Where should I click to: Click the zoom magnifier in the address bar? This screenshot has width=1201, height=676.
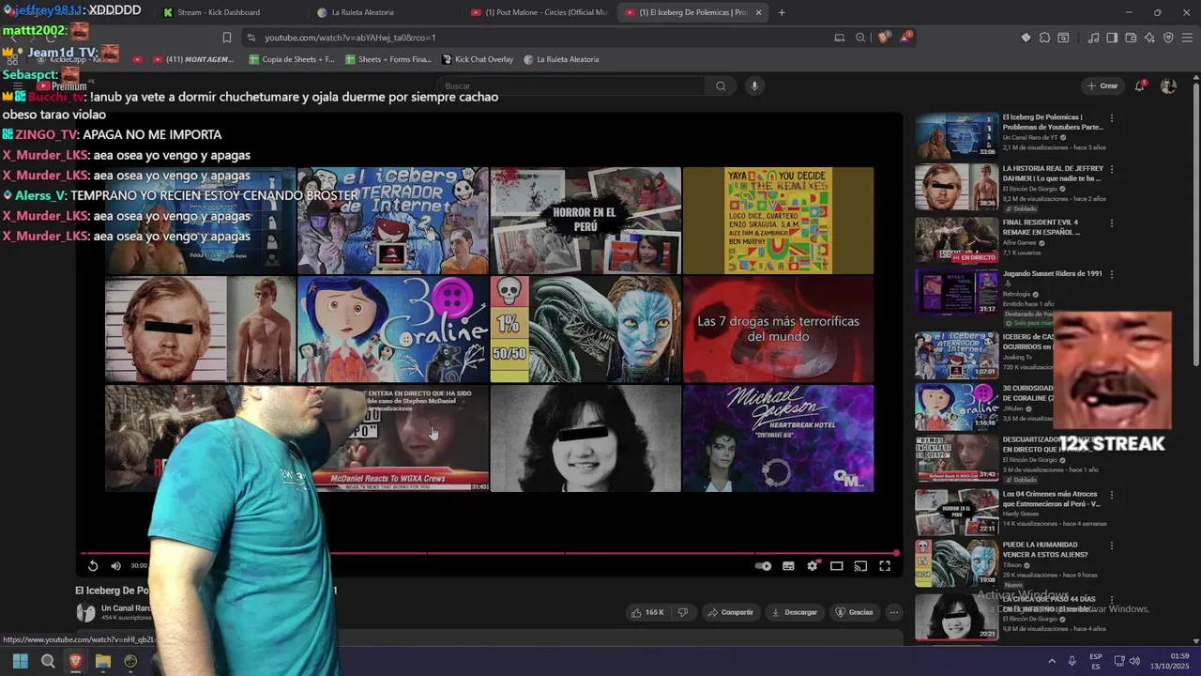click(860, 38)
